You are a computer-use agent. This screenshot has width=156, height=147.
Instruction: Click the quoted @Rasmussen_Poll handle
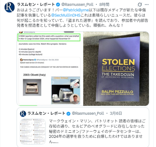(88, 114)
